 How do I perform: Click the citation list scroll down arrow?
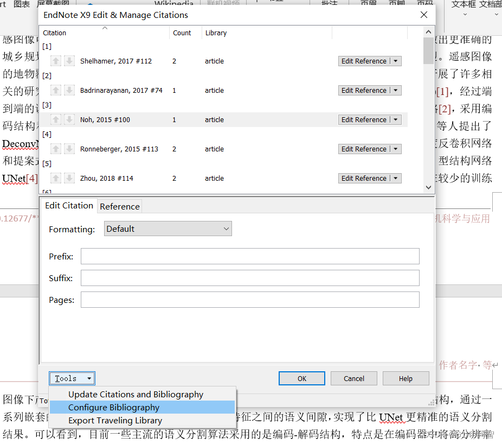pos(428,188)
